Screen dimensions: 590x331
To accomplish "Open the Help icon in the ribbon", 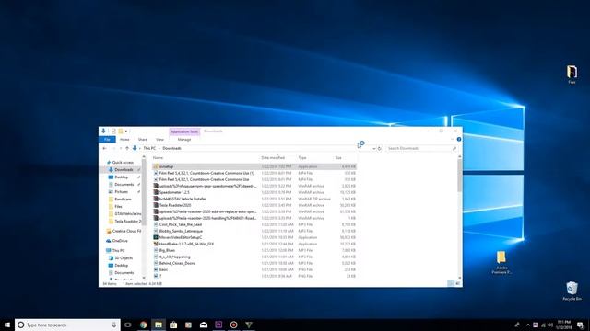I will (459, 139).
